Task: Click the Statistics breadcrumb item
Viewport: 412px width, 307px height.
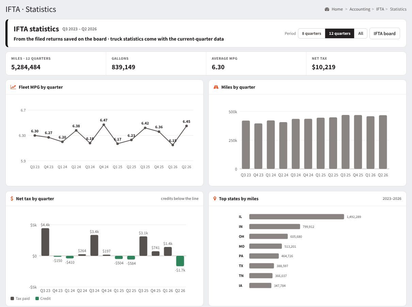Action: (398, 9)
